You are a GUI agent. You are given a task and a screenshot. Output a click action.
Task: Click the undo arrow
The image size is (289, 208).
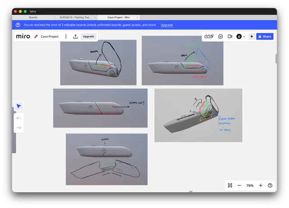click(x=19, y=118)
